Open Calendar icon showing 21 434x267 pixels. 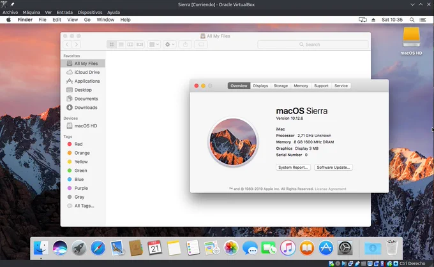click(154, 248)
